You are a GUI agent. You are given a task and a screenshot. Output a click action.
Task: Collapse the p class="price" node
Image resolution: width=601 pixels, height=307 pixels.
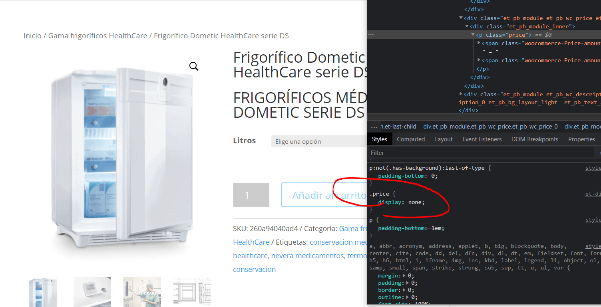[473, 35]
